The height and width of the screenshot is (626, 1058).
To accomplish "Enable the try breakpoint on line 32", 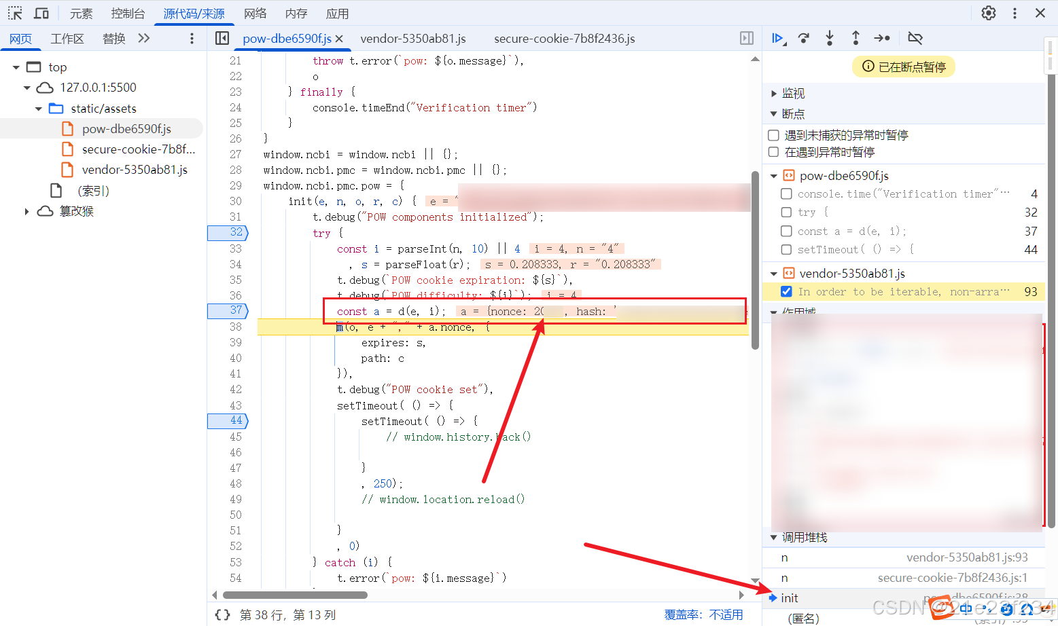I will [x=786, y=213].
